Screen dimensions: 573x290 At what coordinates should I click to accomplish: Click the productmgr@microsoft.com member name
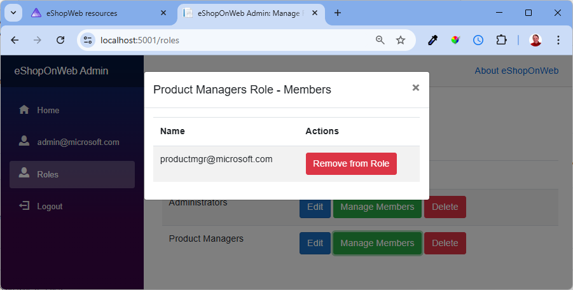click(x=216, y=159)
